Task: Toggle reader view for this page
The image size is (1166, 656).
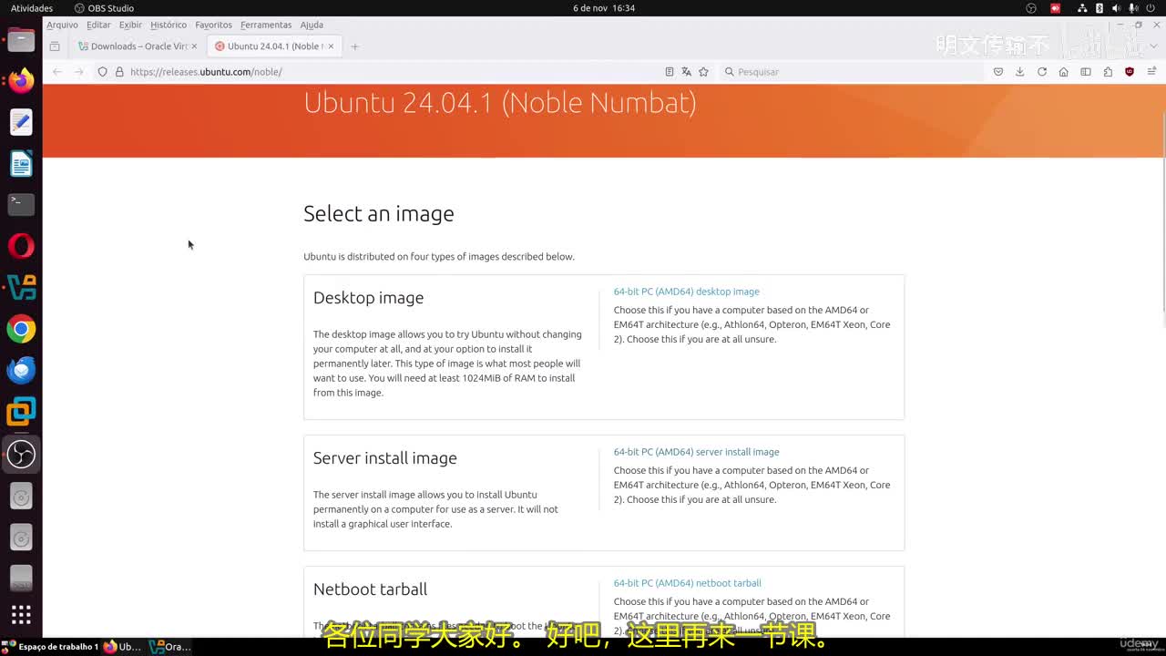Action: (x=670, y=72)
